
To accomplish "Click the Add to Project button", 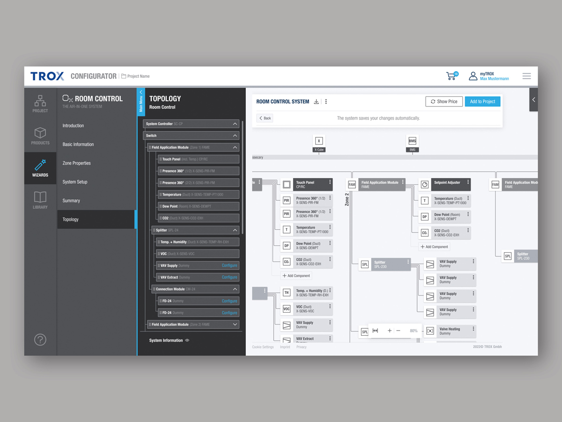I will [x=482, y=102].
